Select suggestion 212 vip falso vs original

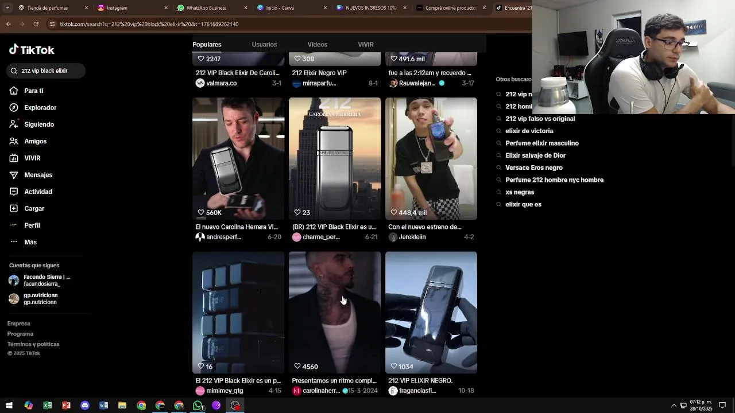click(x=540, y=119)
